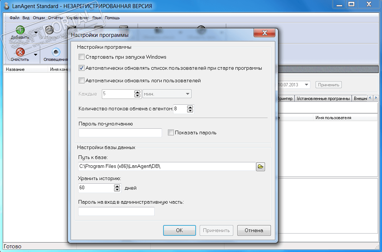The height and width of the screenshot is (252, 382).
Task: Click the red Очистить icon
Action: [x=20, y=52]
